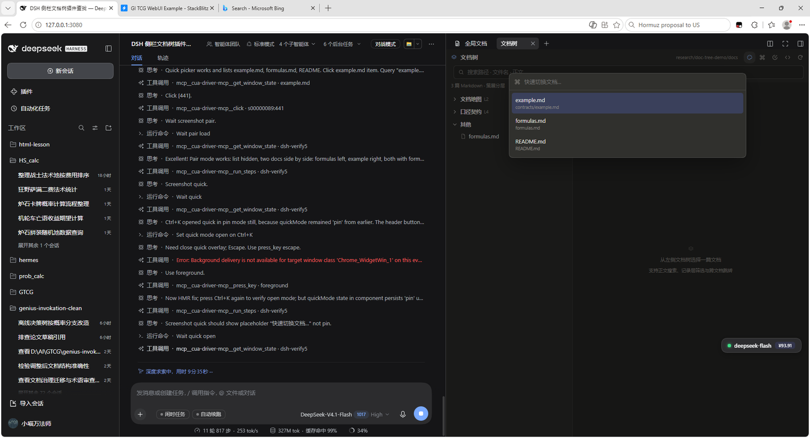Screen dimensions: 810x438
Task: Expand the 口径契约 tree group
Action: pyautogui.click(x=471, y=112)
